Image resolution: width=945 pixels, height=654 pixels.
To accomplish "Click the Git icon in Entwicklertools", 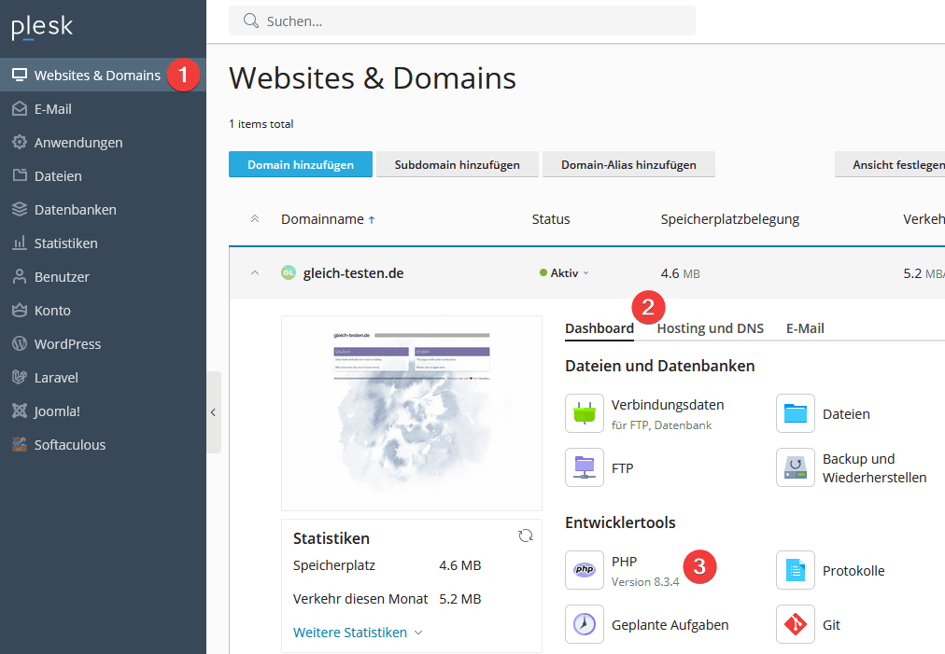I will pos(796,624).
